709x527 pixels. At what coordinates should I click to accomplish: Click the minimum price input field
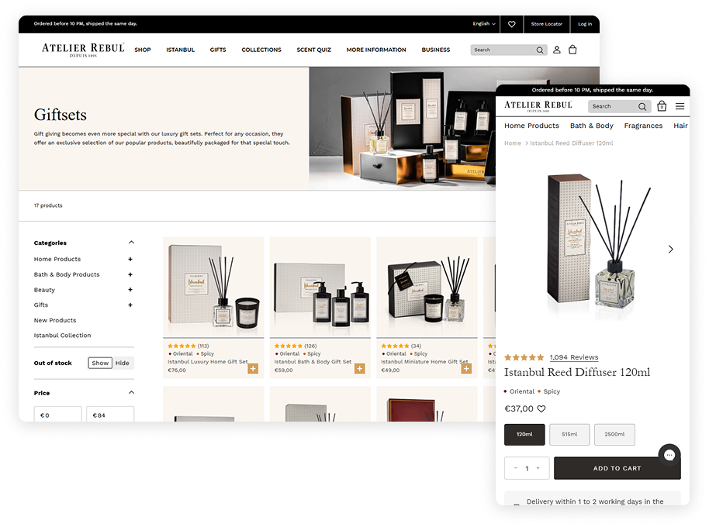coord(57,415)
